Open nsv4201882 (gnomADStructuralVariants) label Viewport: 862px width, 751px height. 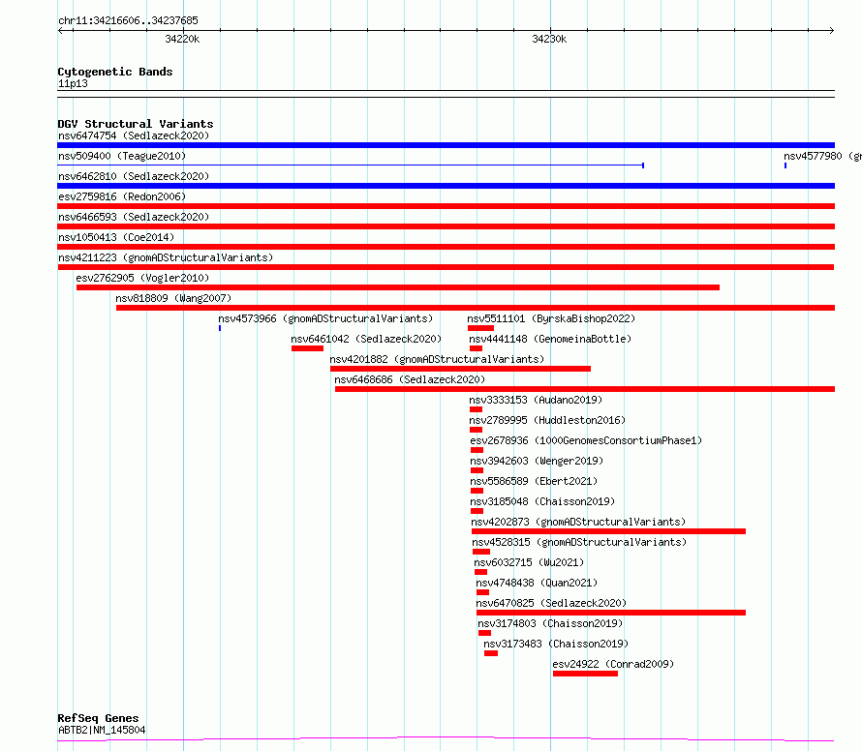(x=437, y=359)
